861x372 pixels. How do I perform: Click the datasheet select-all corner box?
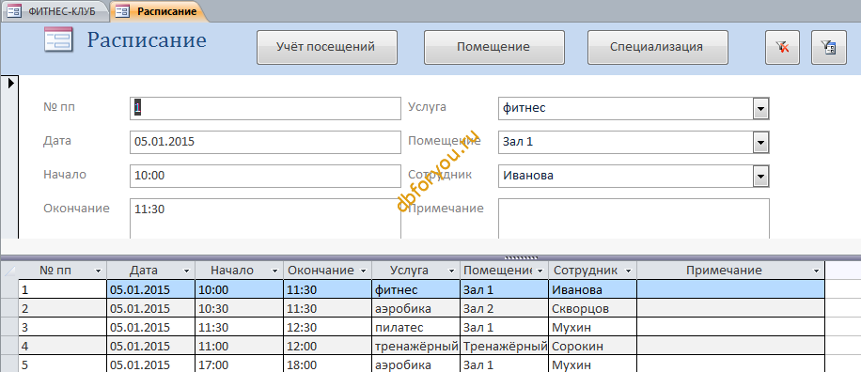pos(10,271)
